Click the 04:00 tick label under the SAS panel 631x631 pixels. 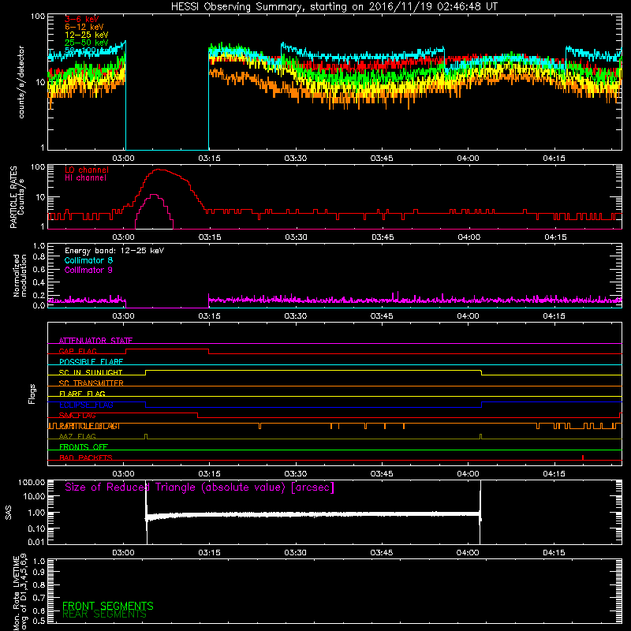pos(468,553)
